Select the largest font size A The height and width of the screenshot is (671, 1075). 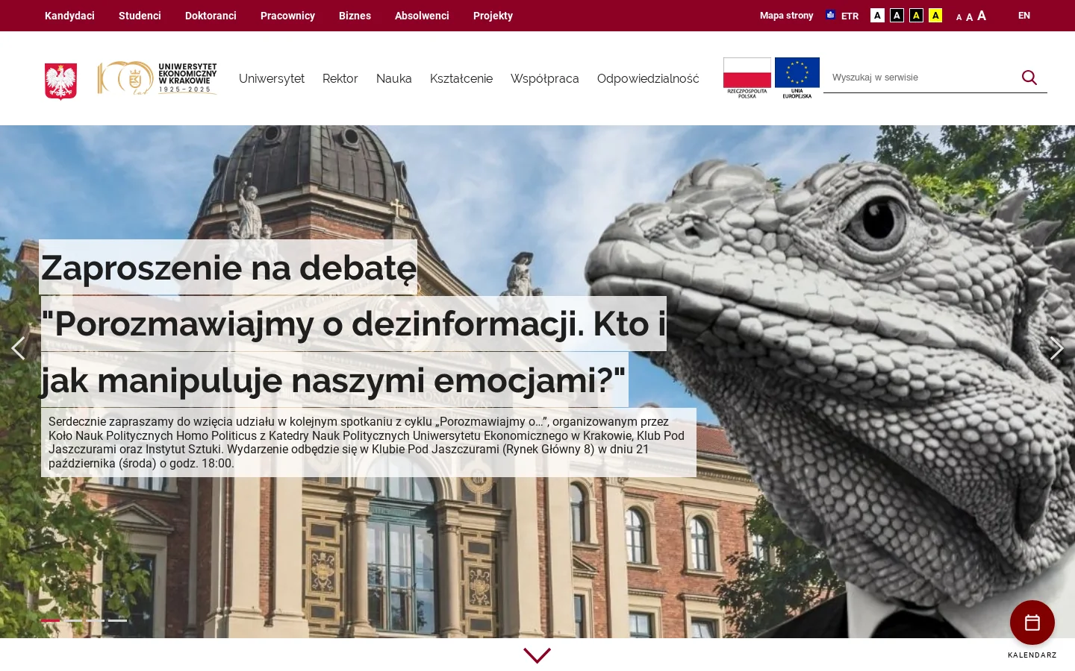(982, 16)
